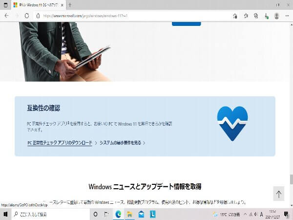Click the scrollbar up arrow
This screenshot has width=293, height=220.
tap(291, 24)
